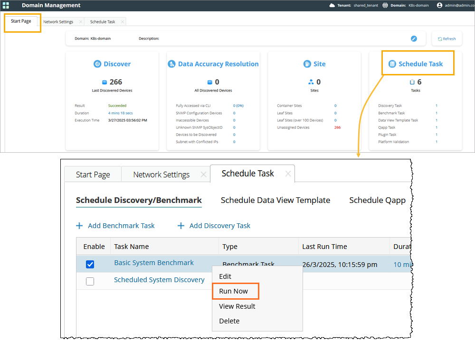Open the app grid menu icon
The width and height of the screenshot is (475, 340).
[6, 5]
